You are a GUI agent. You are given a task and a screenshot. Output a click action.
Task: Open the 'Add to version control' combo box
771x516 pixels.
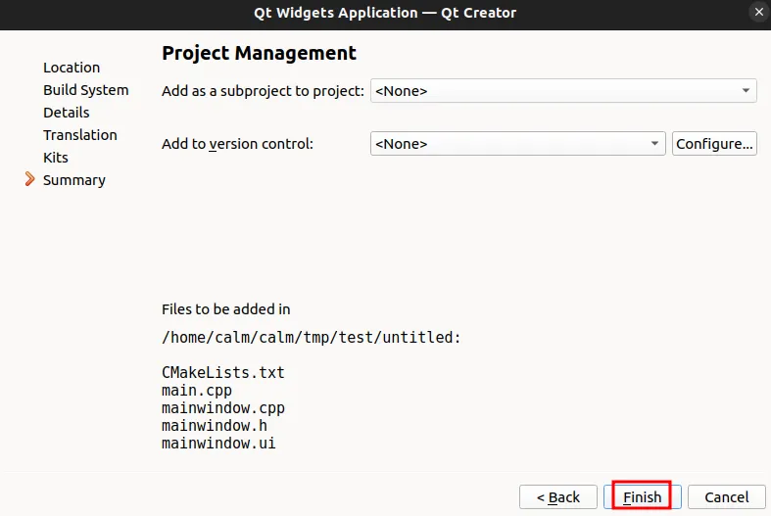(x=518, y=144)
